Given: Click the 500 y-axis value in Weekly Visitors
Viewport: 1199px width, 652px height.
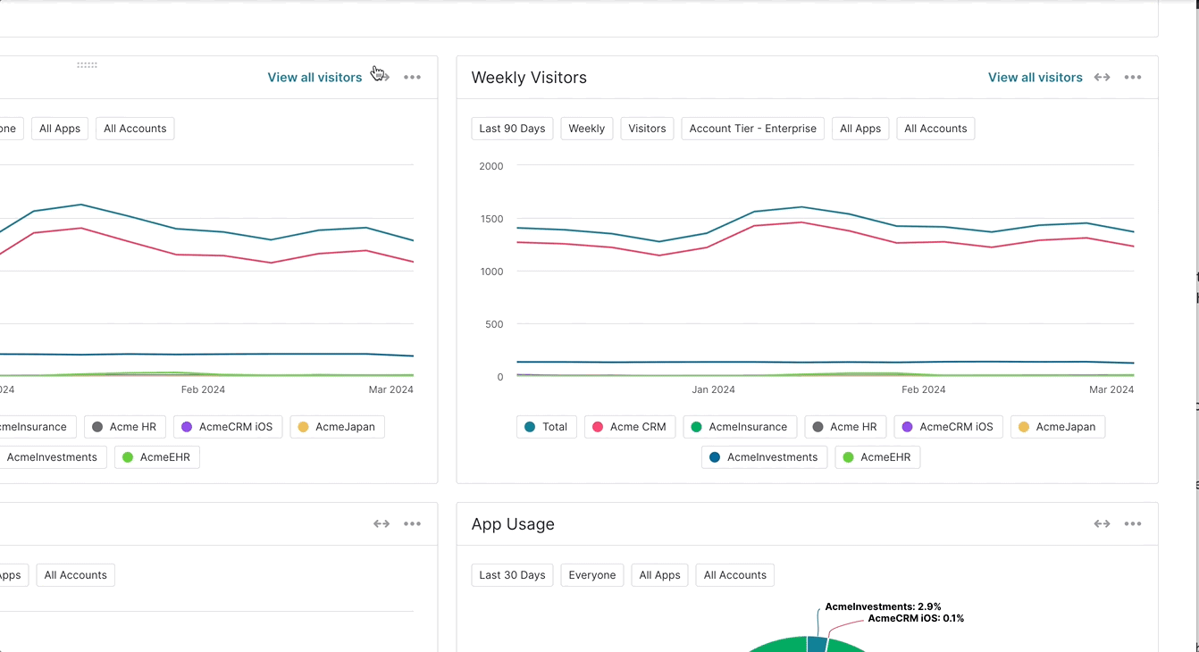Looking at the screenshot, I should click(494, 324).
